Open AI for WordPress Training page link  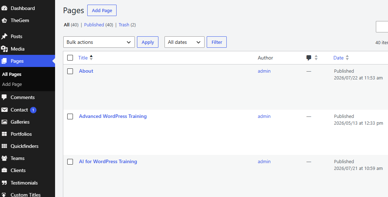tap(108, 161)
